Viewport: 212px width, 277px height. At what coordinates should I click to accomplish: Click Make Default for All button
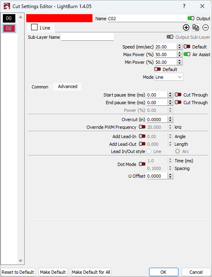click(91, 272)
